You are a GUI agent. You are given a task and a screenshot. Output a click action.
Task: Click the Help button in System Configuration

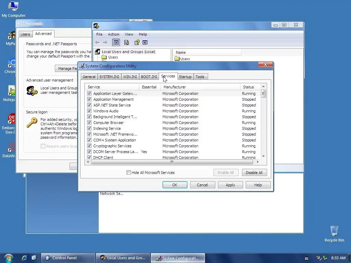[x=258, y=185]
